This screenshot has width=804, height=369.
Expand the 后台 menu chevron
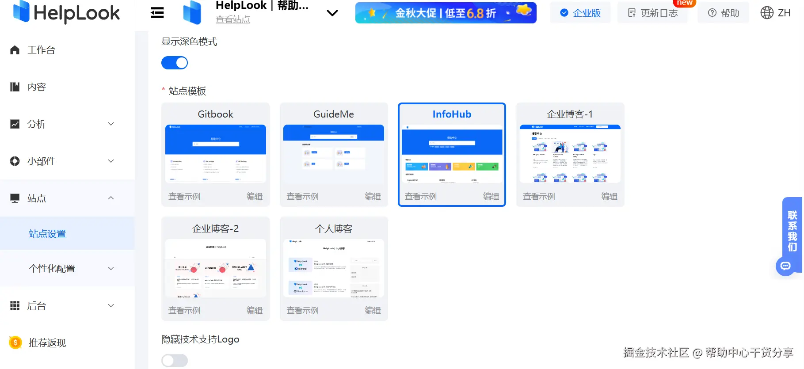(111, 305)
